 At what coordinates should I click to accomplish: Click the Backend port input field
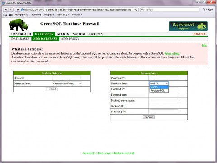click(164, 112)
